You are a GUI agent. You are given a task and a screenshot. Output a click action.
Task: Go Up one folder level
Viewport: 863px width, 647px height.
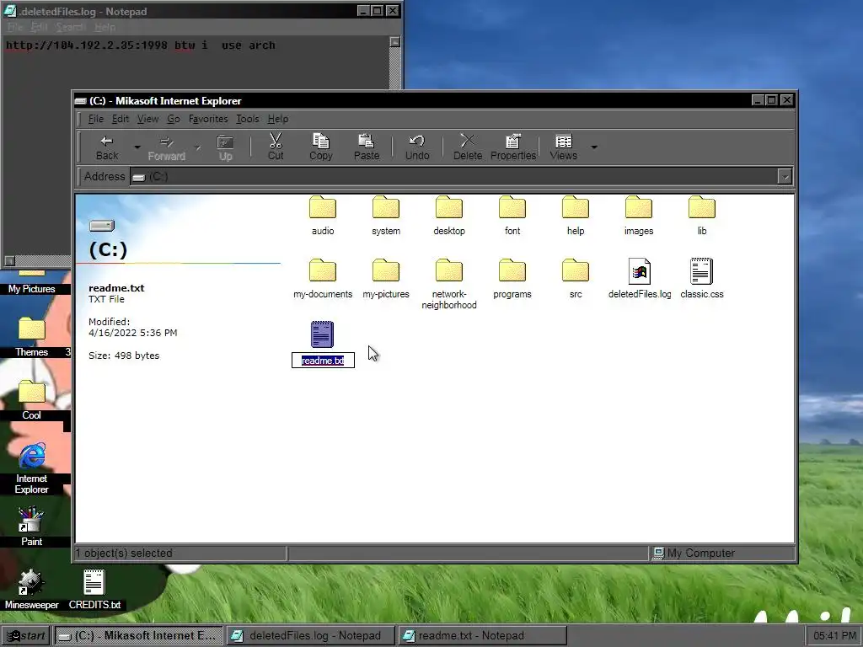pyautogui.click(x=226, y=147)
